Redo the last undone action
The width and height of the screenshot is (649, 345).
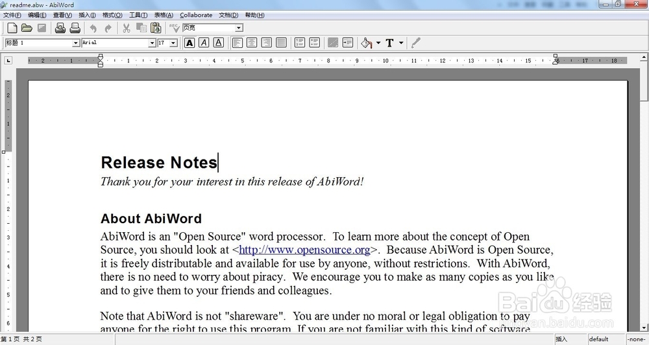(x=108, y=28)
